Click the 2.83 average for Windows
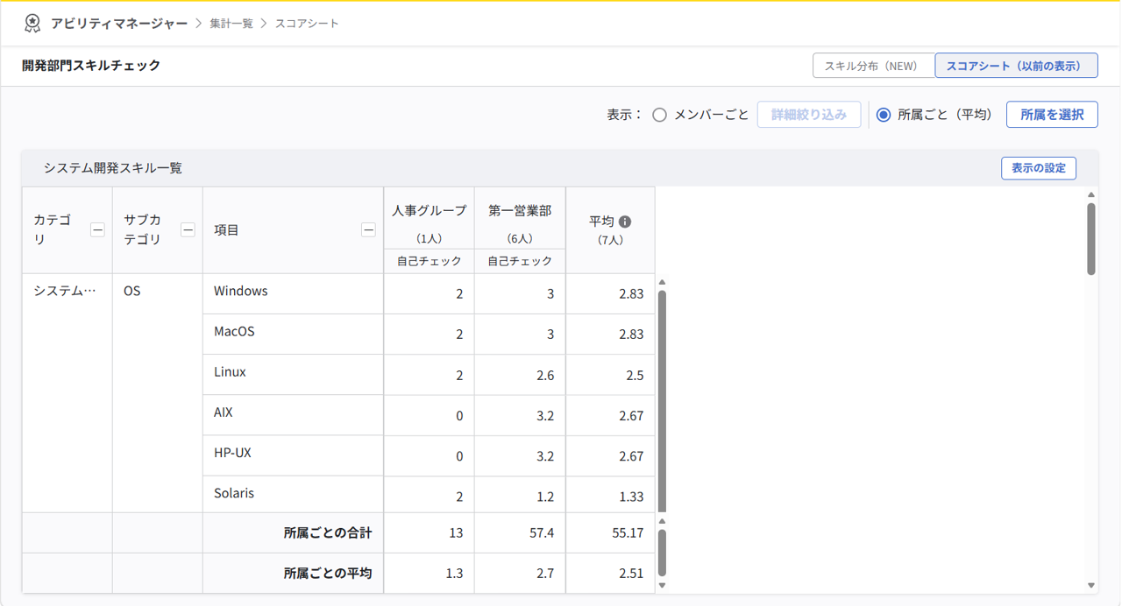 (631, 293)
